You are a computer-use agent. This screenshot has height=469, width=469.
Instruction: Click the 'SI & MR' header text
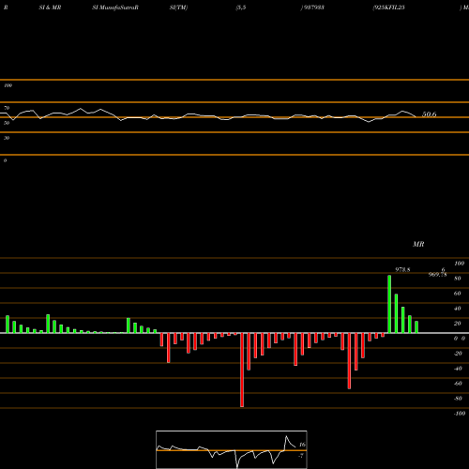pos(50,8)
